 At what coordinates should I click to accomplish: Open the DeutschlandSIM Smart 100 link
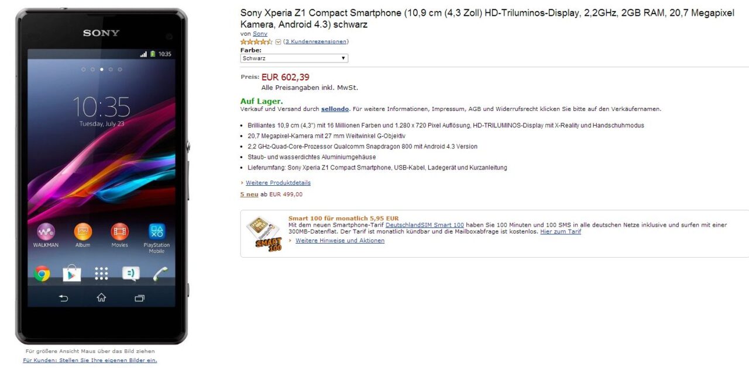point(424,225)
